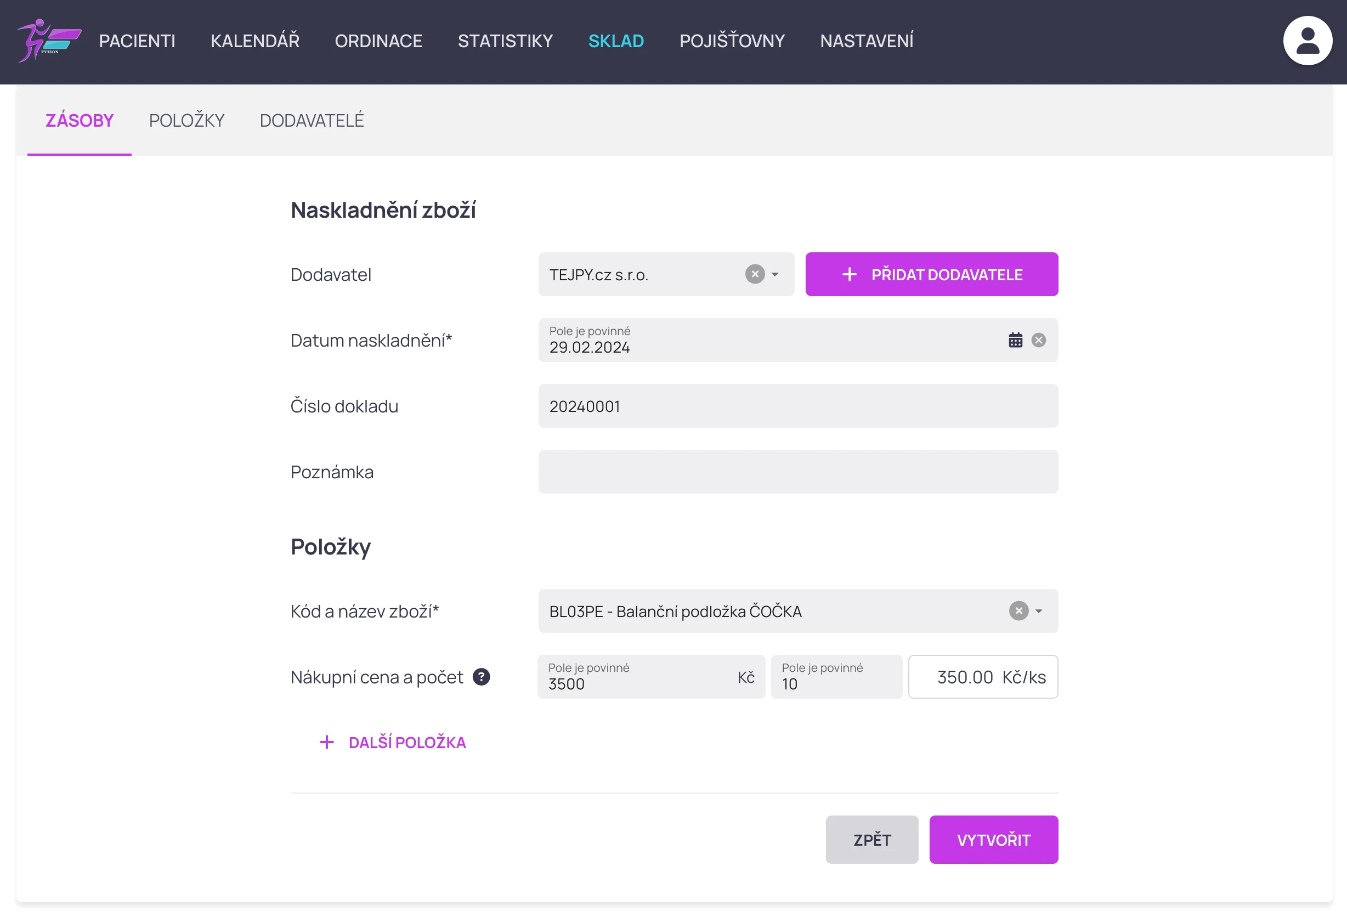
Task: Expand the Dodavatel dropdown arrow
Action: 775,274
